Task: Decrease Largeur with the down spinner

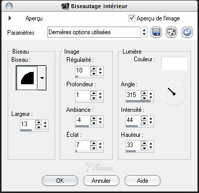Action: [x=39, y=127]
